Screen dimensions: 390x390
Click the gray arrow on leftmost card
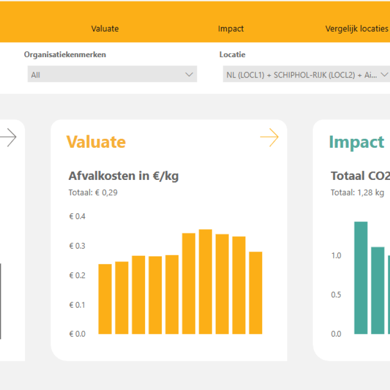click(8, 138)
